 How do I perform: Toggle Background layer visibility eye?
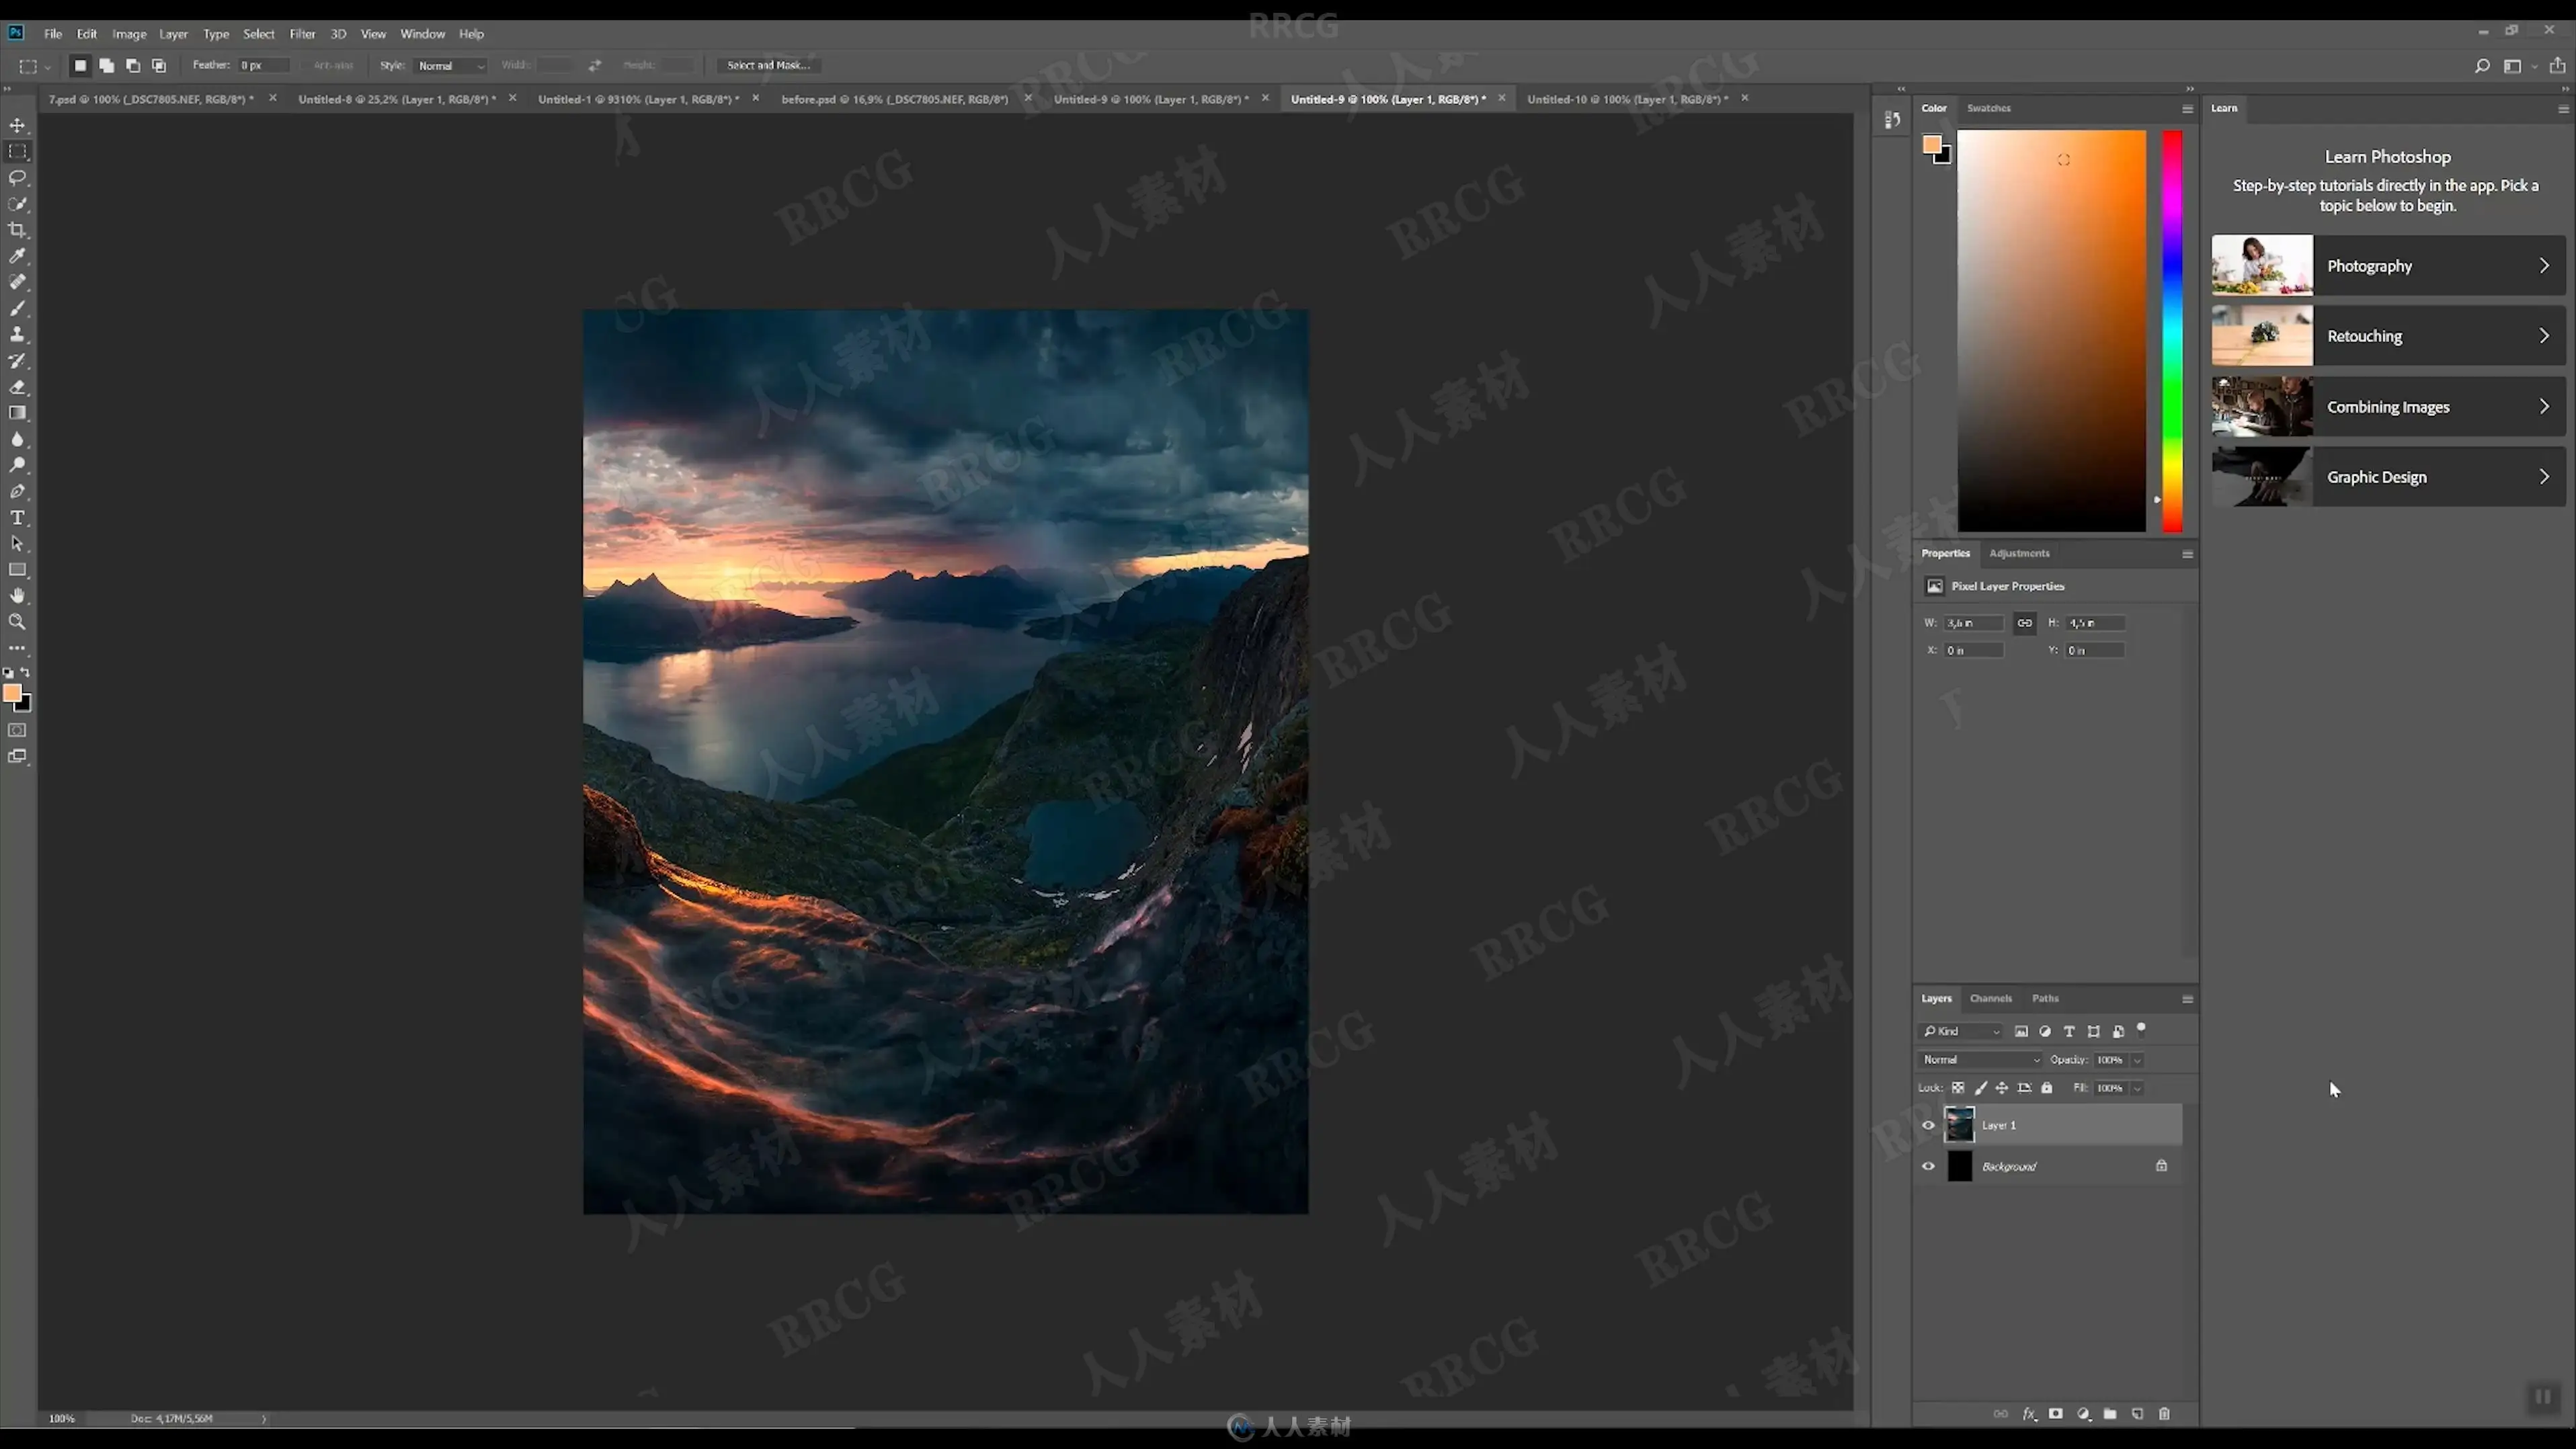tap(1928, 1166)
